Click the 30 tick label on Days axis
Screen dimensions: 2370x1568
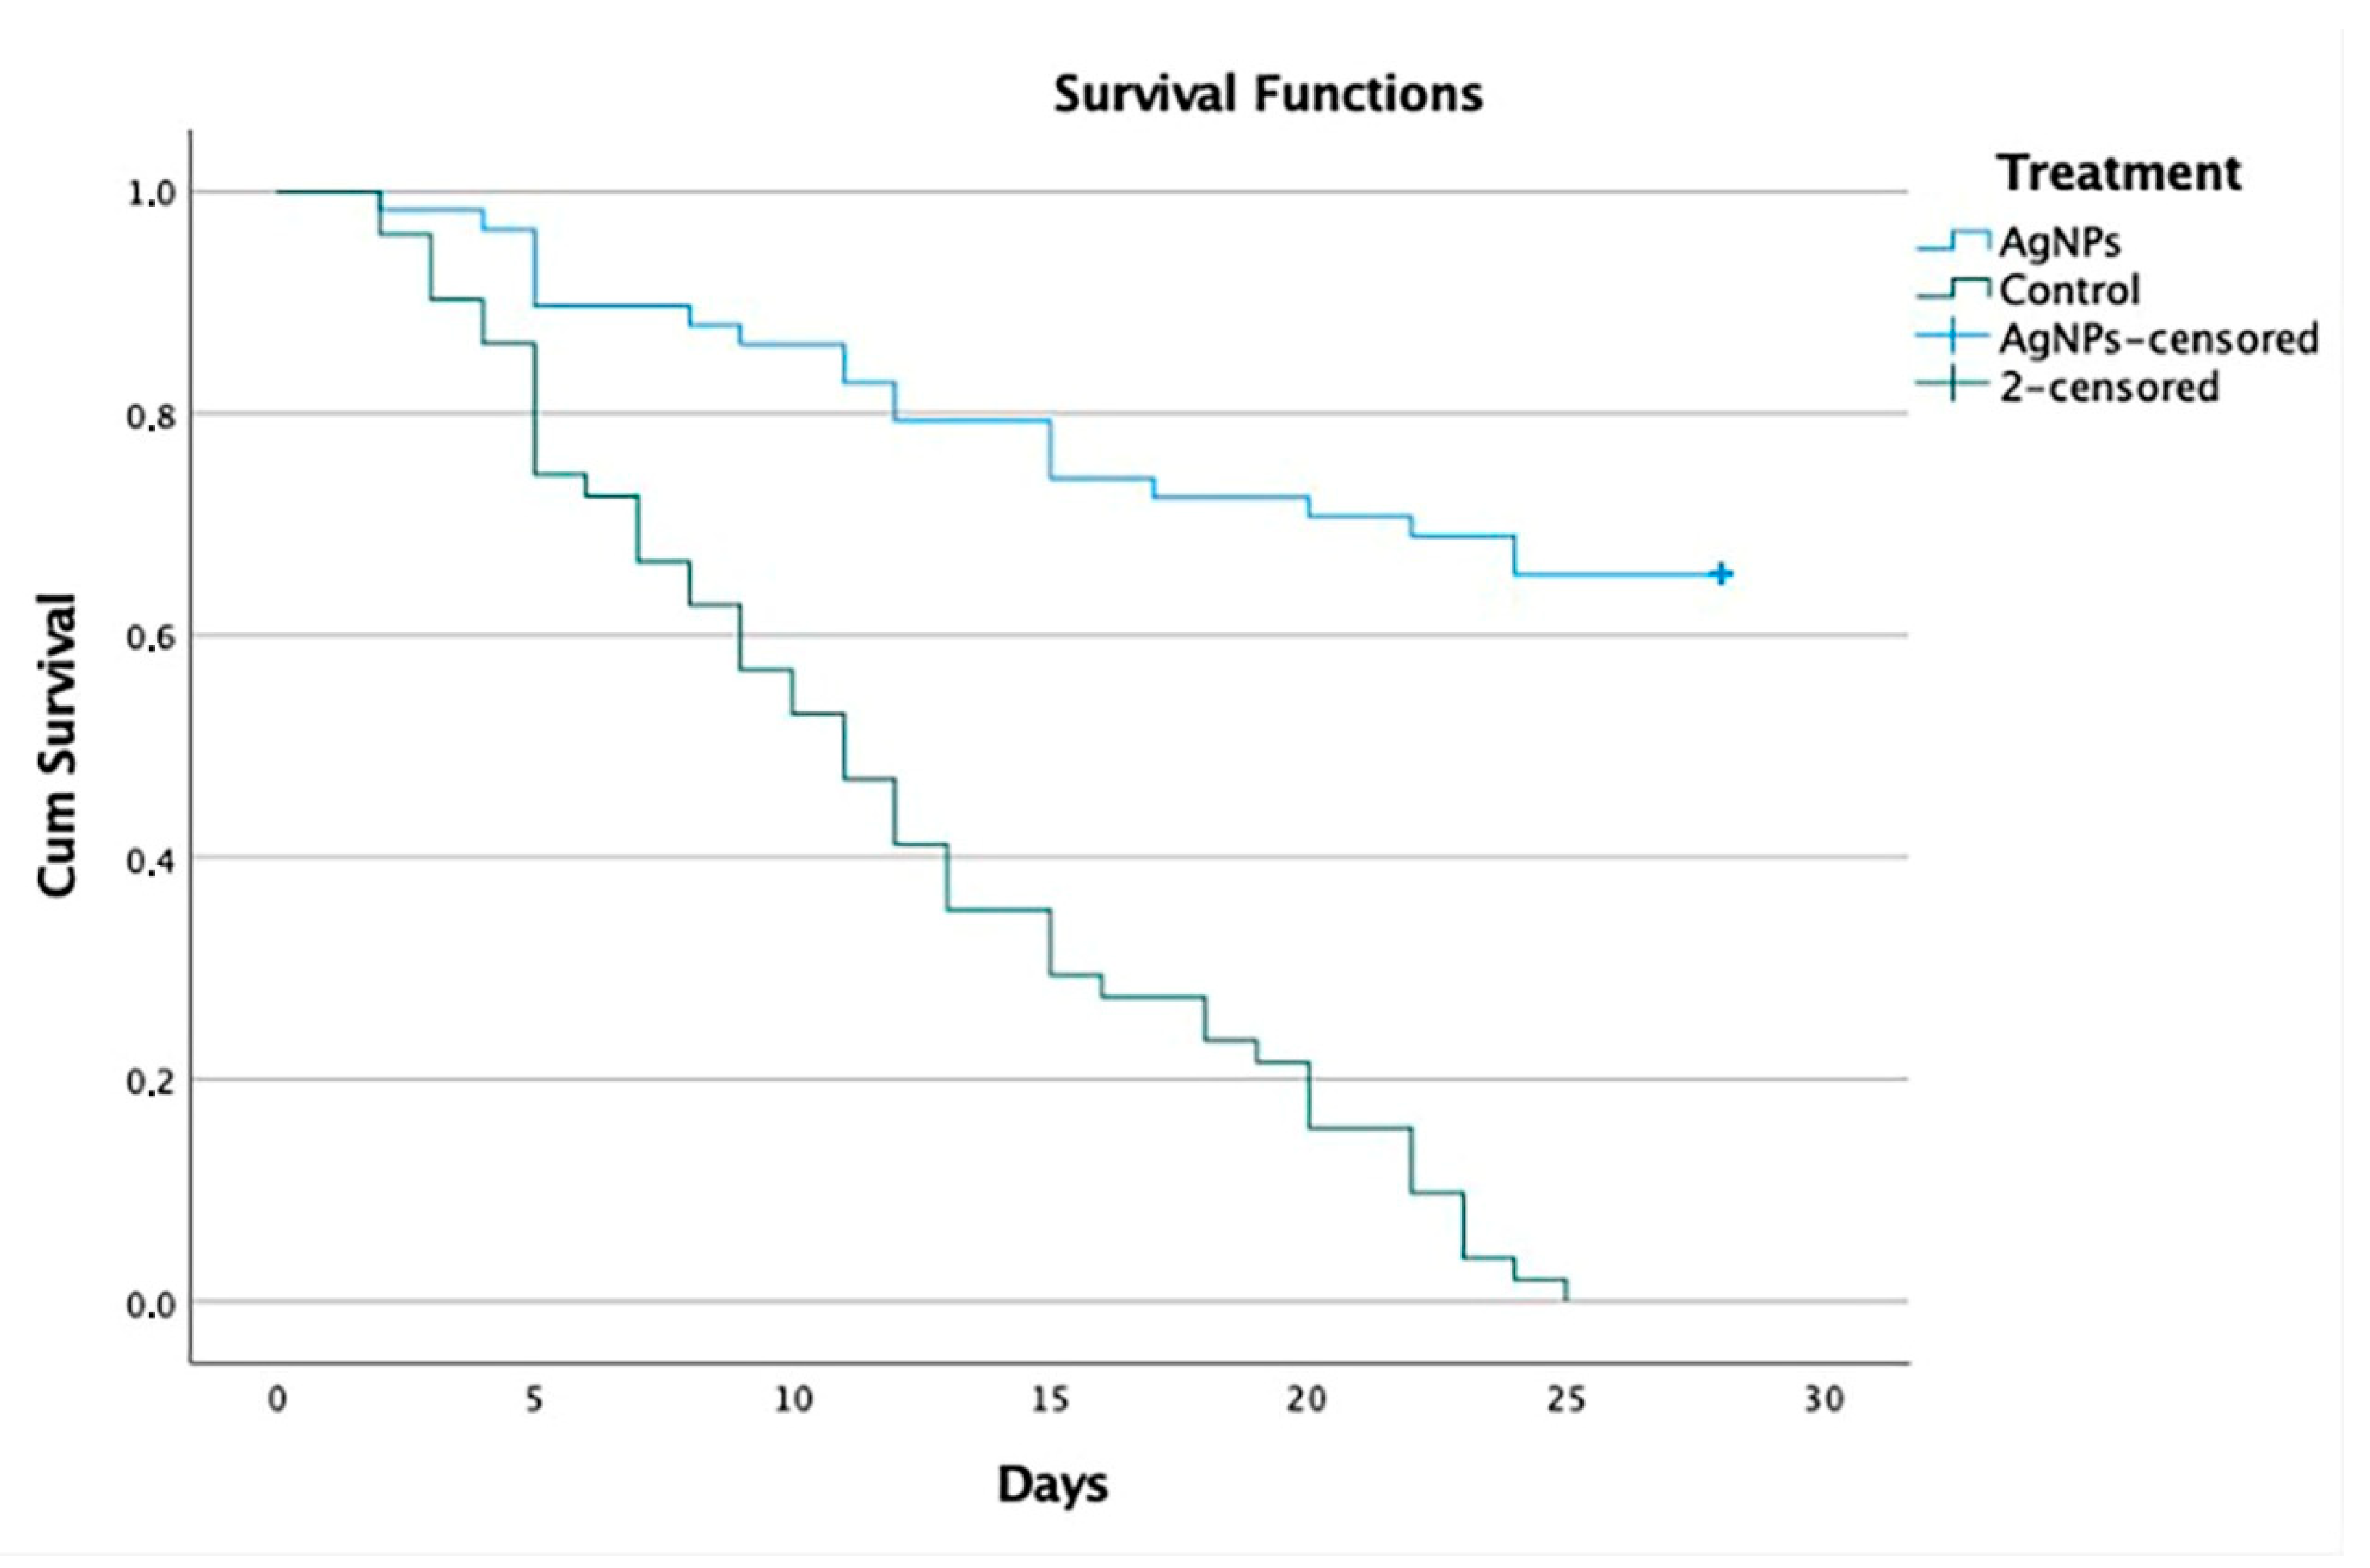coord(1824,1401)
